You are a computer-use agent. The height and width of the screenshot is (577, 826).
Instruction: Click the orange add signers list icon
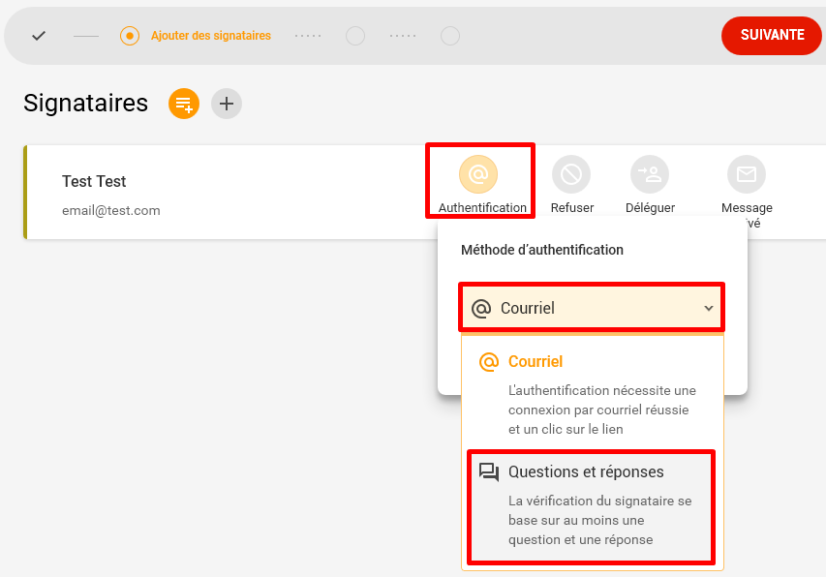click(x=184, y=104)
